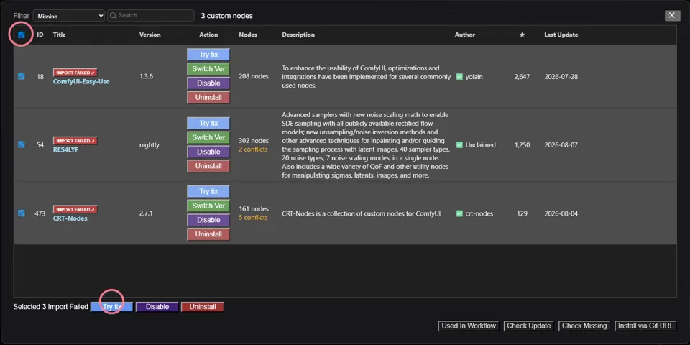Click the ID 473 cell
This screenshot has width=690, height=345.
(40, 213)
